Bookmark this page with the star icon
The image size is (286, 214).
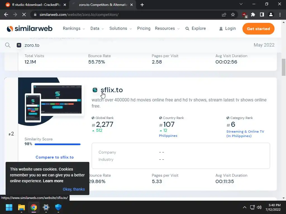point(233,14)
